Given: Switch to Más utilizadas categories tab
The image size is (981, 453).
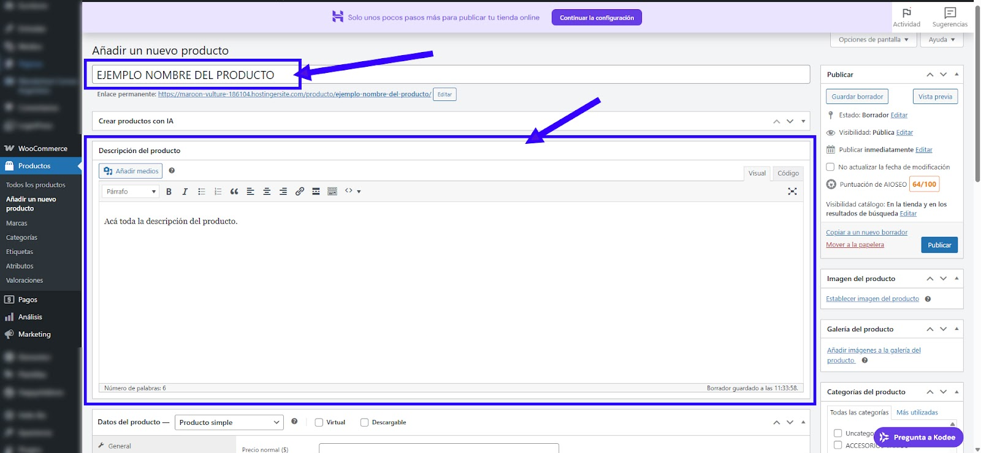Looking at the screenshot, I should (917, 413).
